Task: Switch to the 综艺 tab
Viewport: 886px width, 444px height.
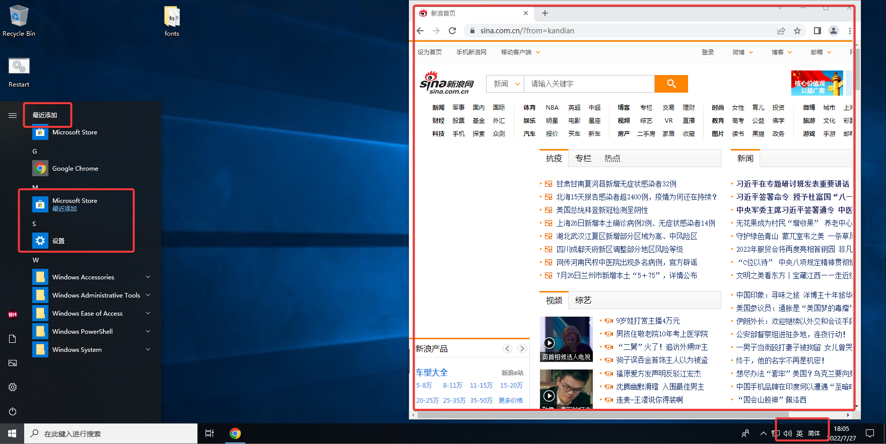Action: click(583, 300)
